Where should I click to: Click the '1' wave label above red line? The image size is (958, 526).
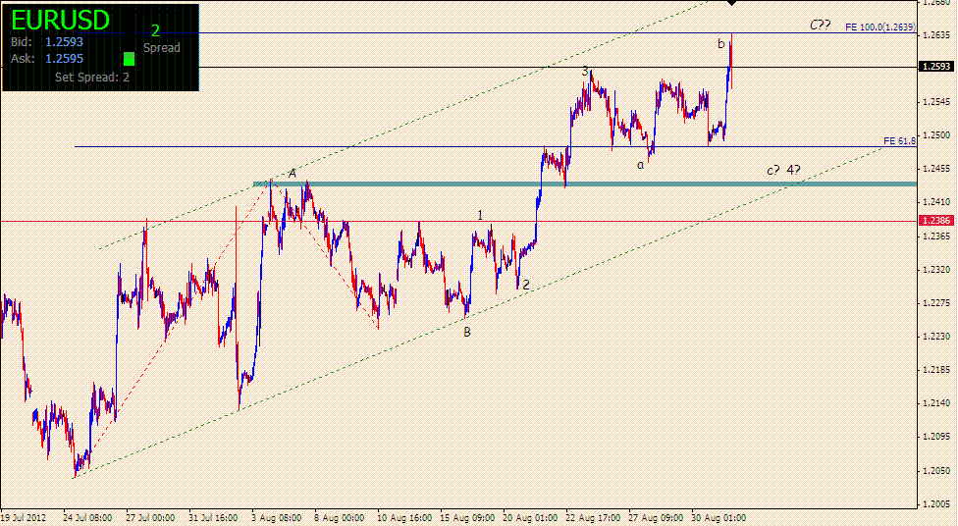480,215
